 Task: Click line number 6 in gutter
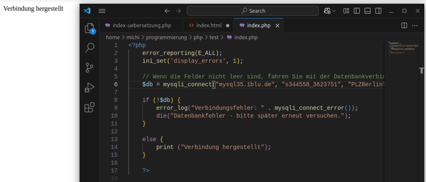click(116, 84)
